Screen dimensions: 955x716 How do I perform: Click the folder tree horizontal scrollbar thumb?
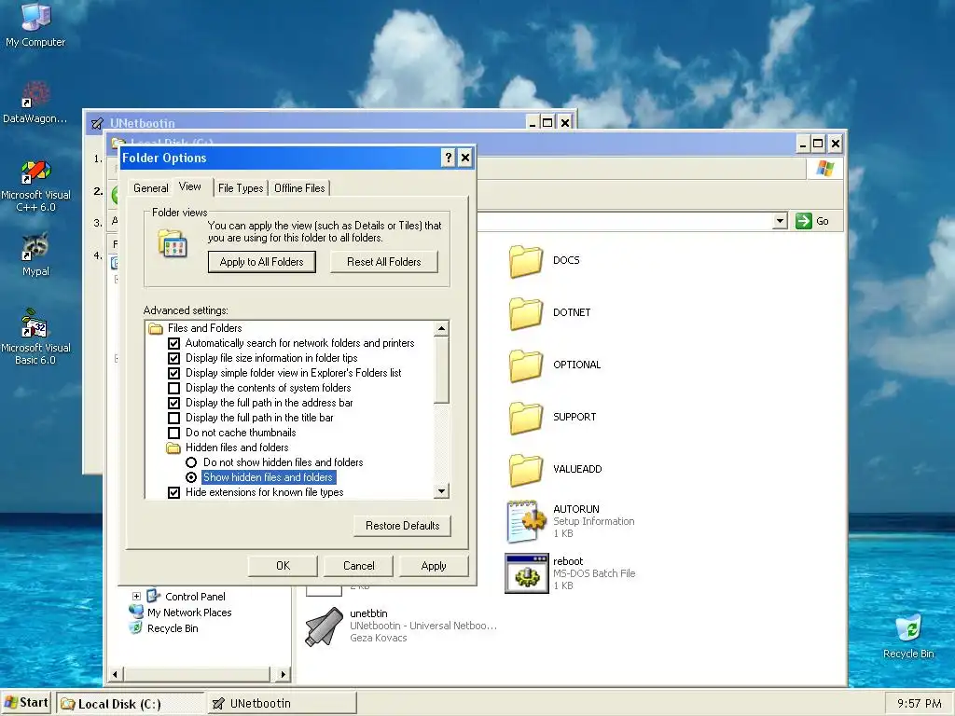197,674
